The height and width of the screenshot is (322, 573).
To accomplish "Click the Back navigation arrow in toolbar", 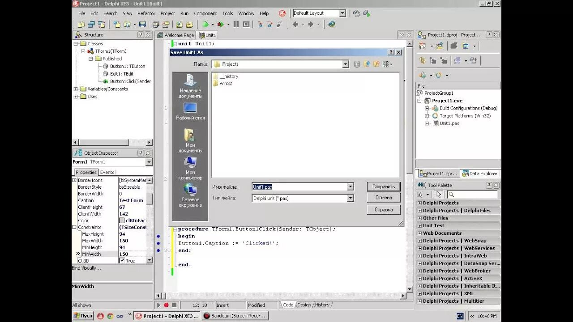I will point(295,24).
